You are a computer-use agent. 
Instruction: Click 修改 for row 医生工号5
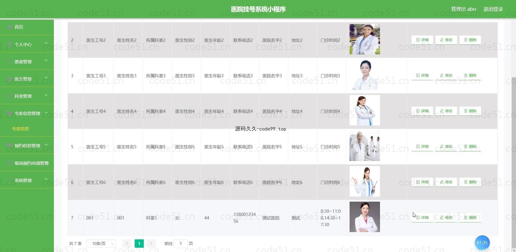446,146
